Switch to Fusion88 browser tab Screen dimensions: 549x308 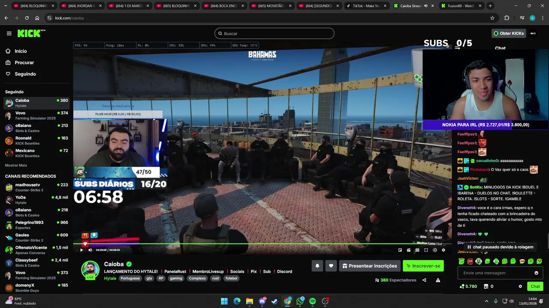pos(461,6)
